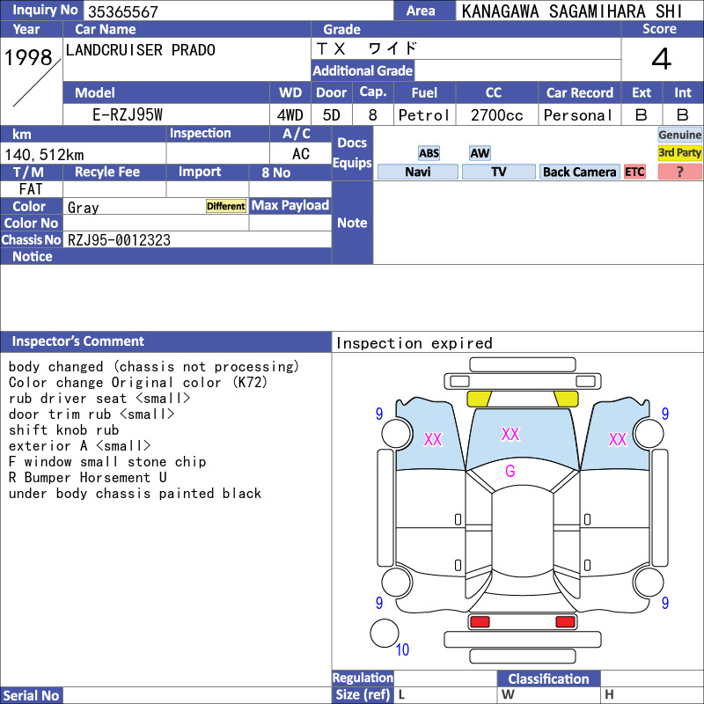Click the Regulation label
The height and width of the screenshot is (704, 704).
click(363, 678)
